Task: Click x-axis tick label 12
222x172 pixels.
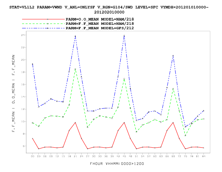Action: (x=57, y=156)
